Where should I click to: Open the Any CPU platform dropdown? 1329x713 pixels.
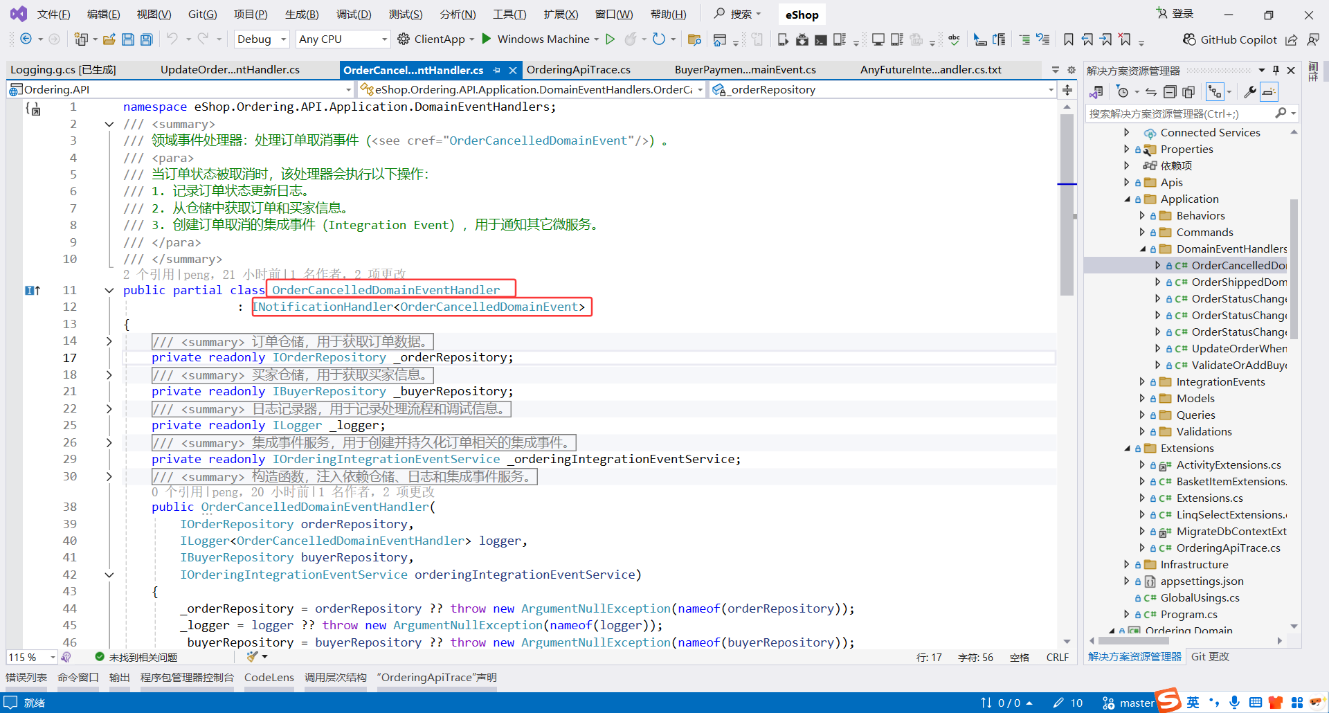343,39
